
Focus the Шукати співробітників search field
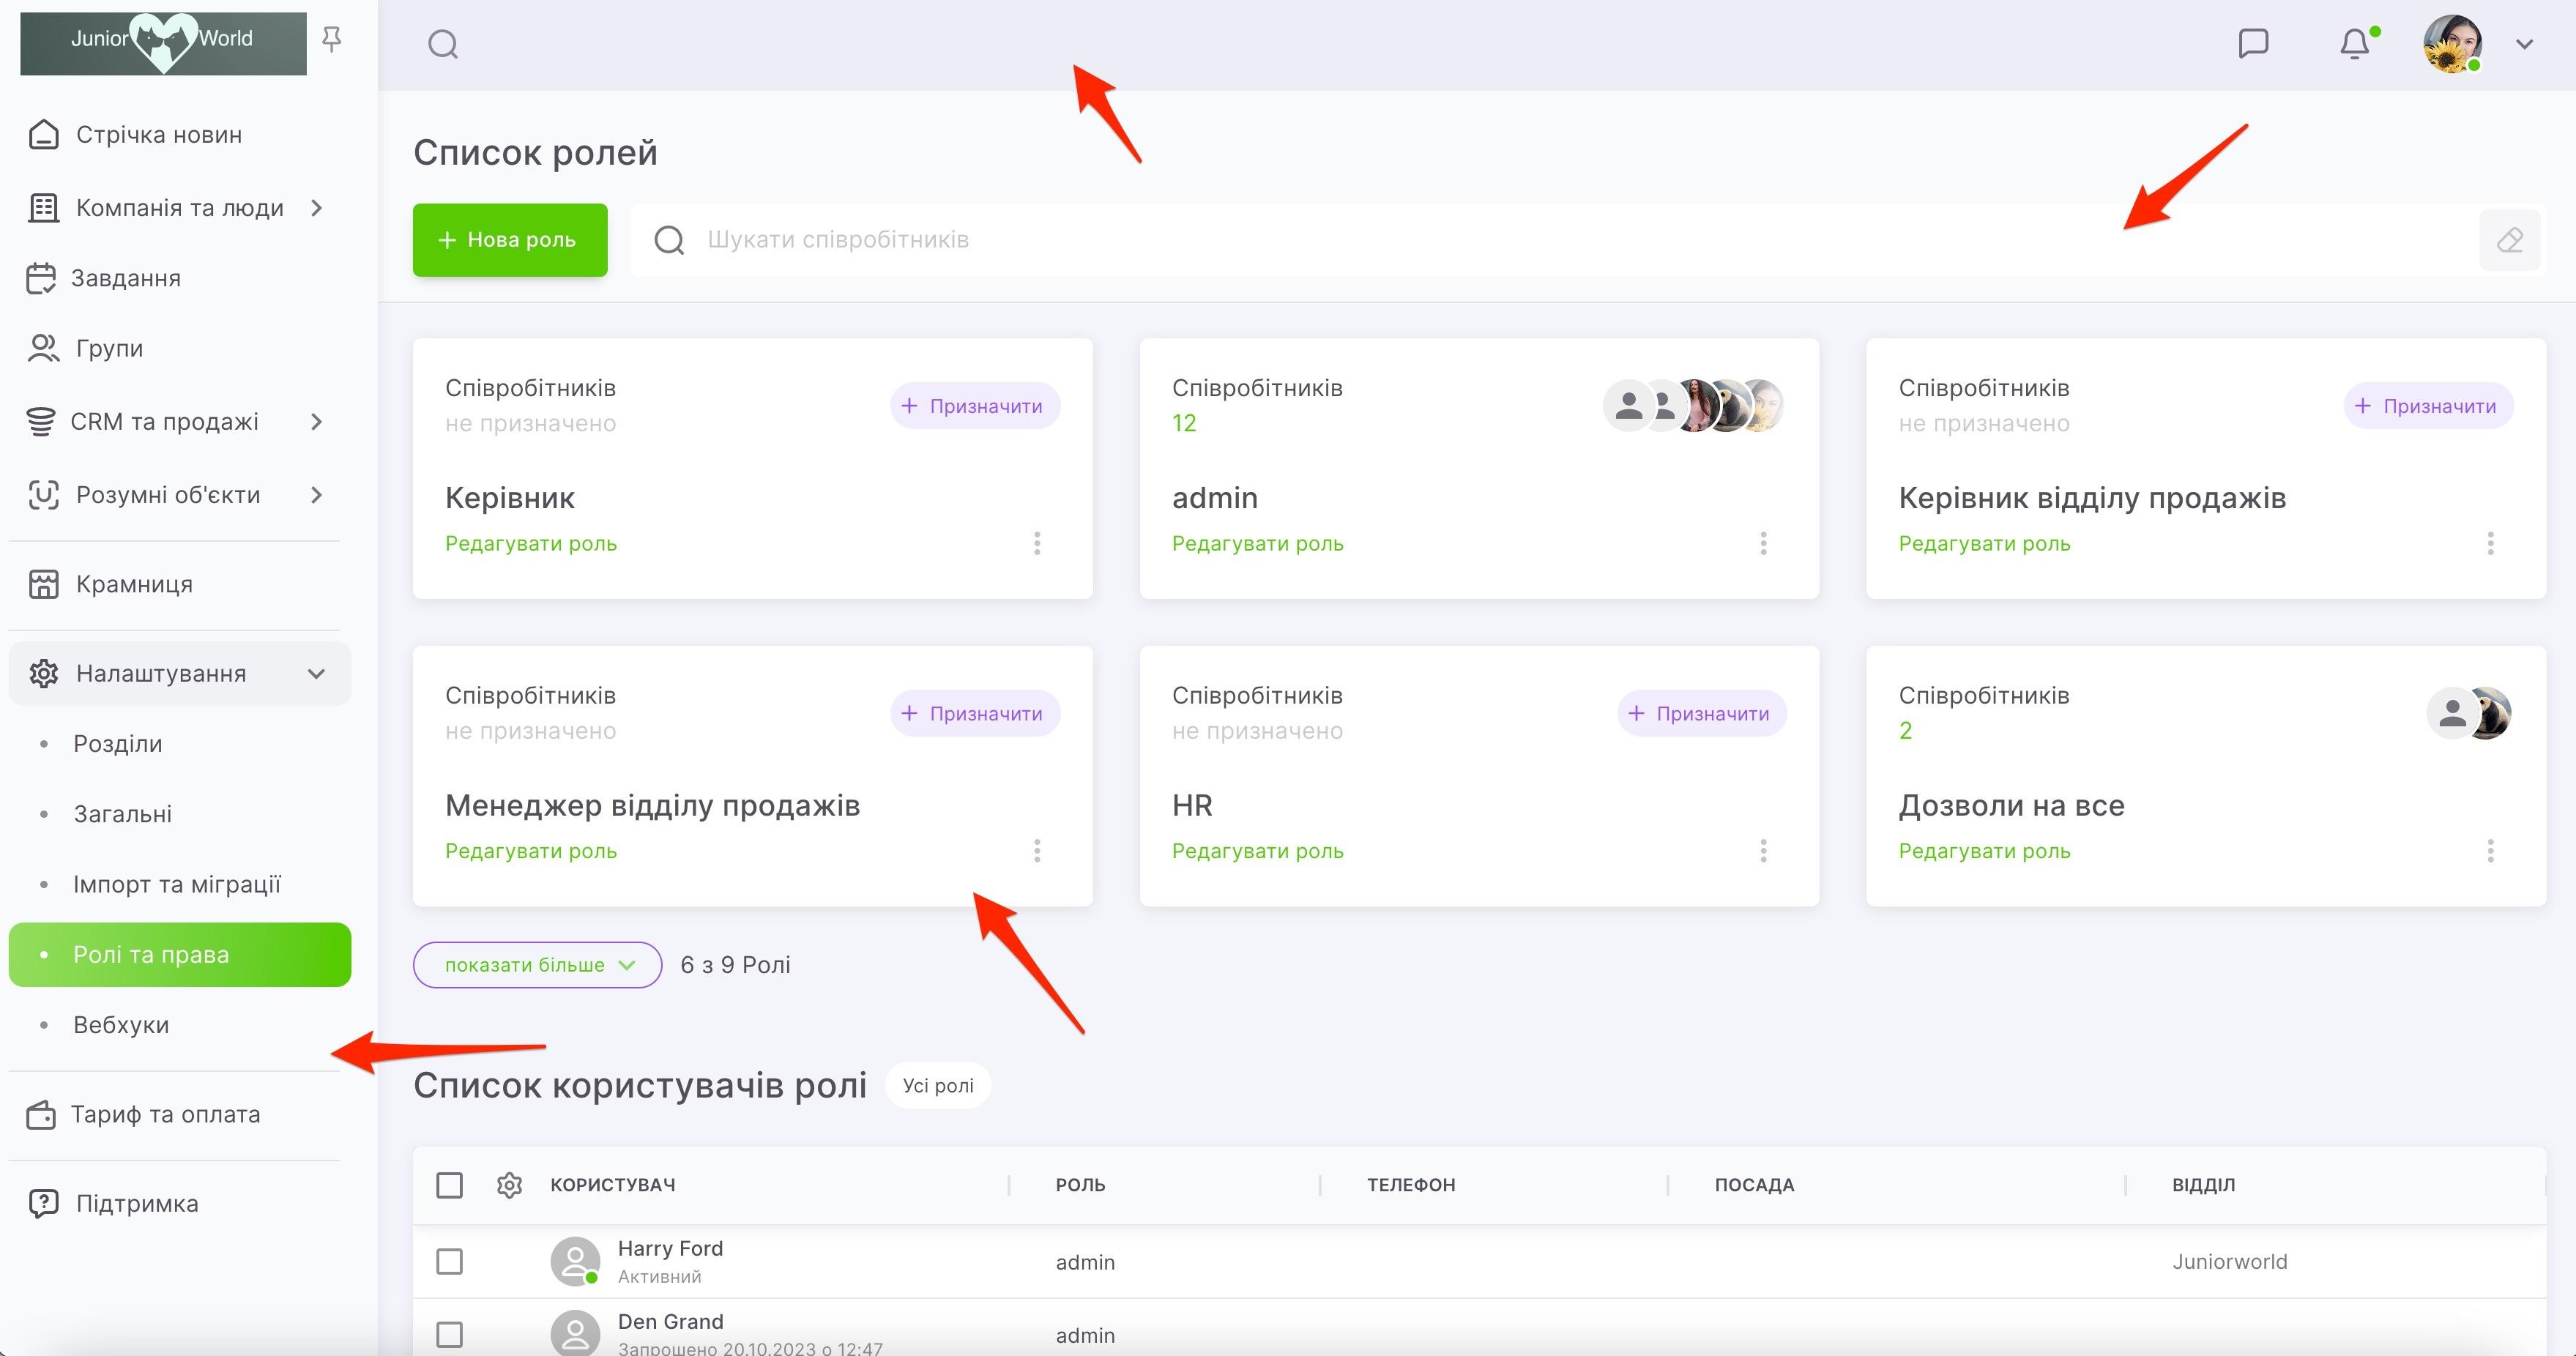coord(1500,240)
